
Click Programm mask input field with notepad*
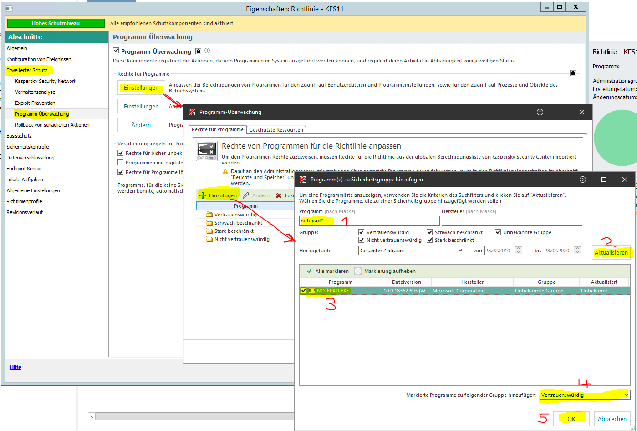[x=369, y=221]
